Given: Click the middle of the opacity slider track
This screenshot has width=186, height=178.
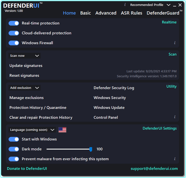Looking at the screenshot, I should pyautogui.click(x=69, y=149).
